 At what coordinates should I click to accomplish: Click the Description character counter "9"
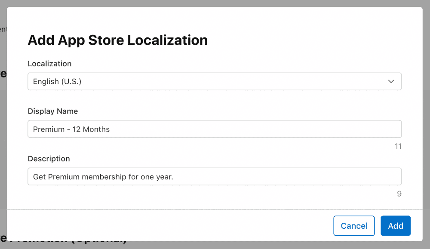(399, 194)
